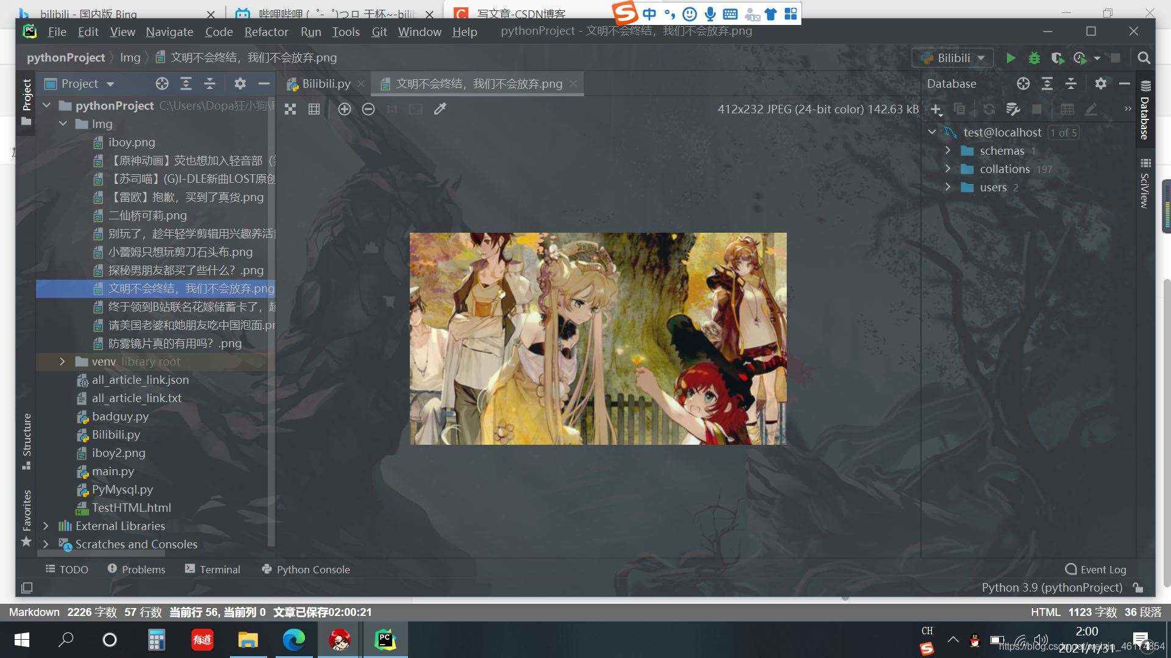Open Microsoft Edge from the taskbar
Image resolution: width=1171 pixels, height=658 pixels.
click(294, 640)
